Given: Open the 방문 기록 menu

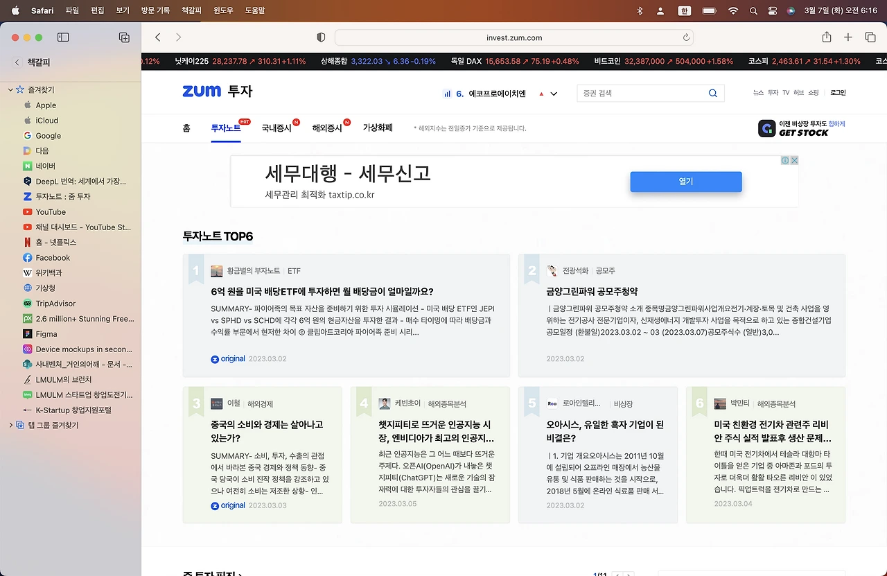Looking at the screenshot, I should coord(155,11).
